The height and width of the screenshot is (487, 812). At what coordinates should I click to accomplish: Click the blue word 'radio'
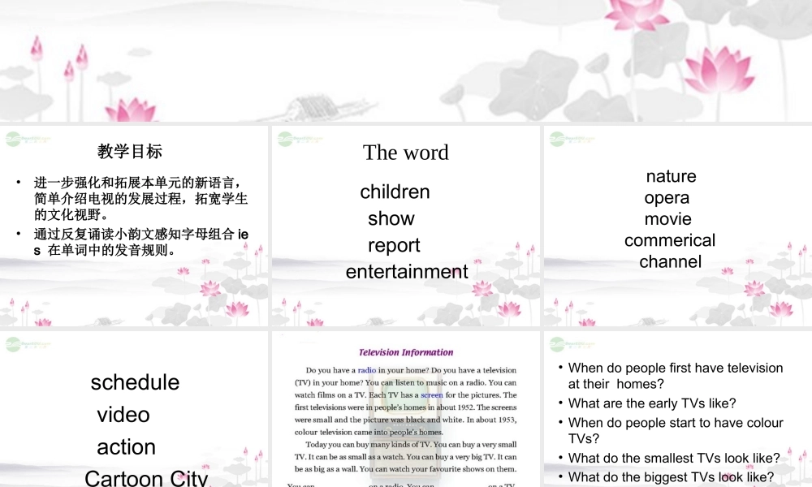point(367,370)
